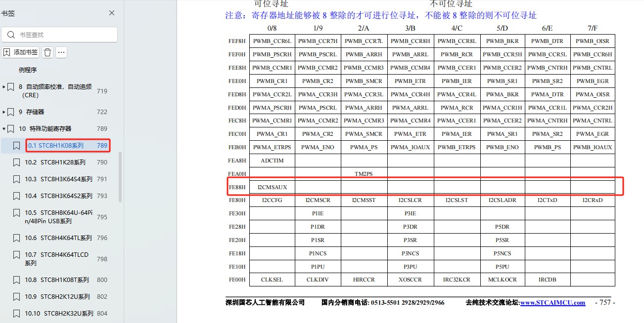Click the P3NCS register cell
Viewport: 644px width, 323px height.
click(411, 253)
